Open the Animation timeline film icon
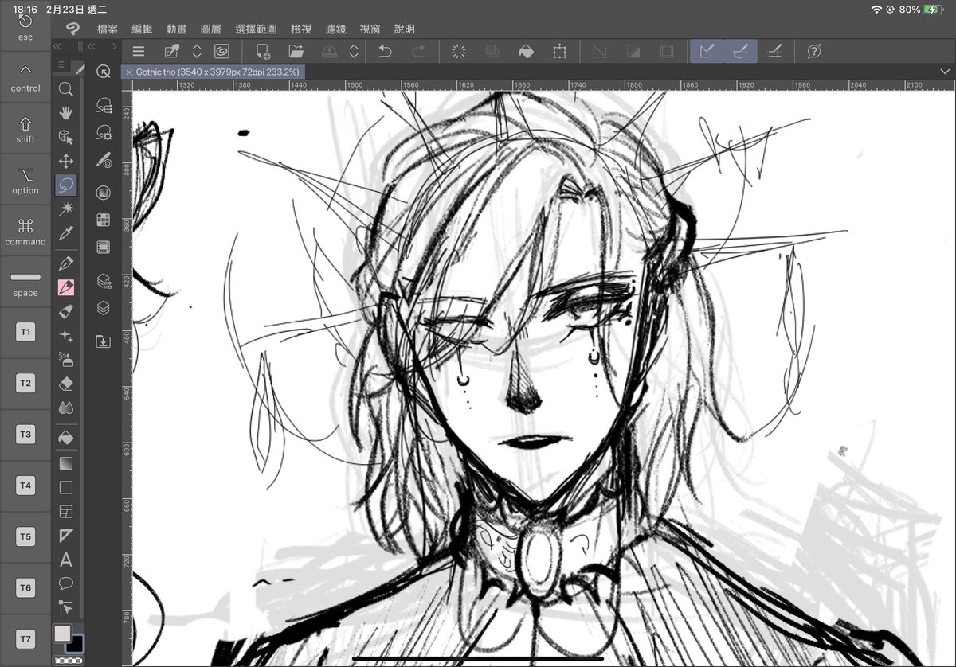The image size is (956, 667). 103,247
